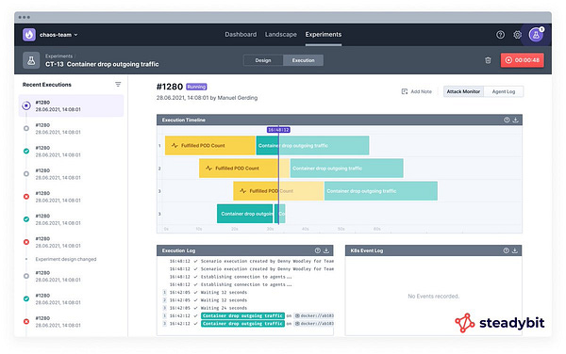Open the Experiments breadcrumb link
Screen dimensions: 566x354
(58, 56)
